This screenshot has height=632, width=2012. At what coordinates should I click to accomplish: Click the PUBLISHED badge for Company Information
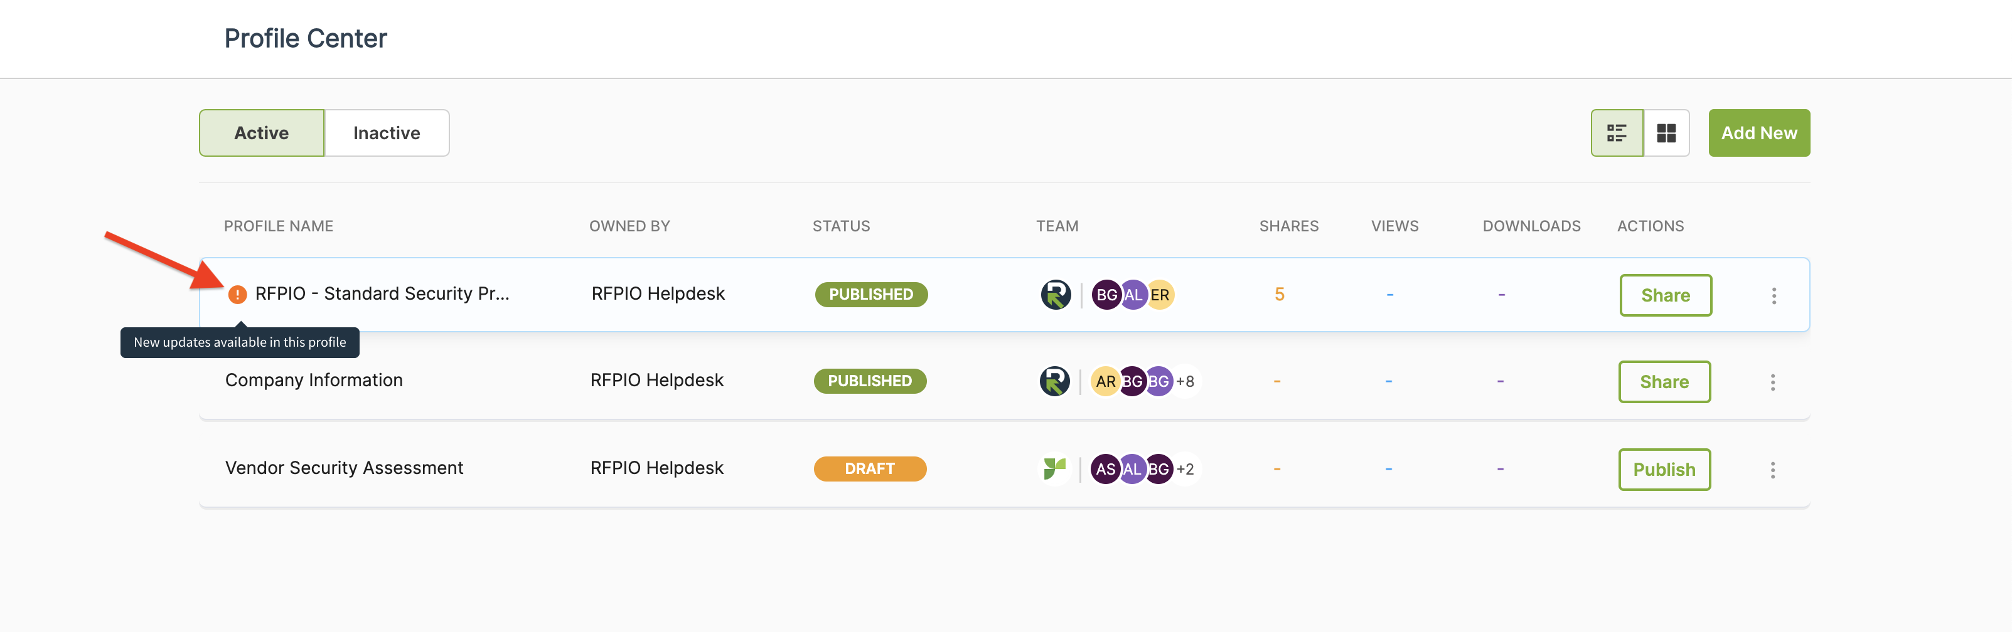tap(870, 382)
